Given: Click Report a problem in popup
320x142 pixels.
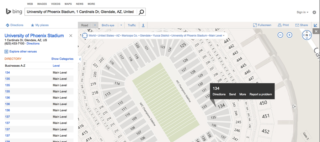Looking at the screenshot, I should [x=261, y=94].
